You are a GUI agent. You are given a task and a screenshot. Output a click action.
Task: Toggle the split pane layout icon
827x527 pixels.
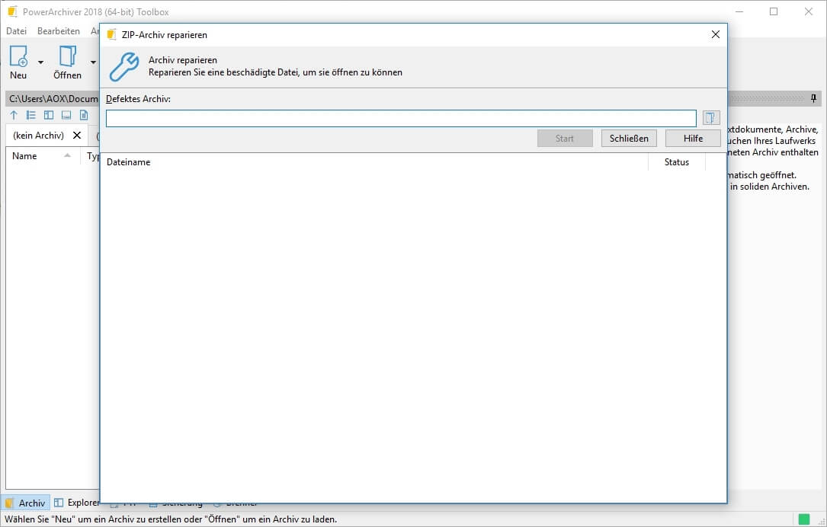(x=49, y=115)
